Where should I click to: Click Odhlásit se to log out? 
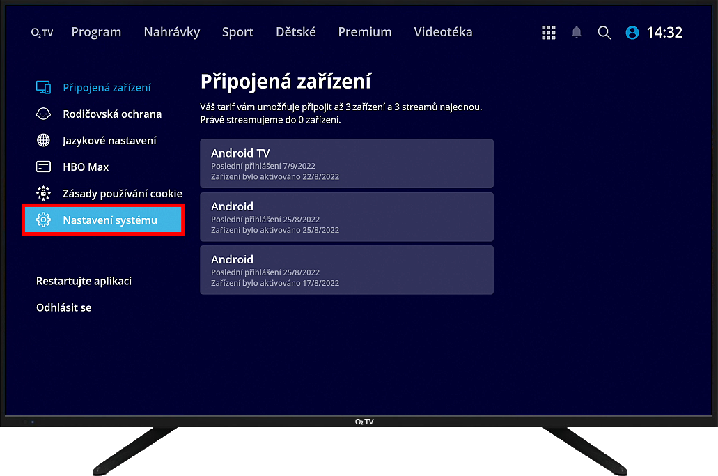(x=63, y=307)
